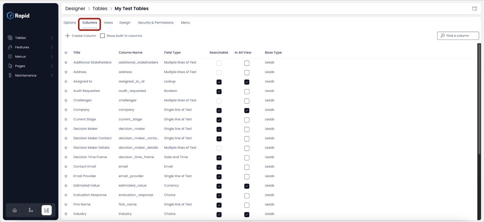Viewport: 484px width, 222px height.
Task: Uncheck In All View for Company
Action: click(247, 110)
